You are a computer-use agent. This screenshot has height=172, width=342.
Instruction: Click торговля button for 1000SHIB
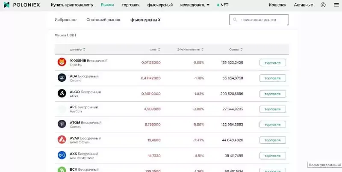pyautogui.click(x=273, y=62)
